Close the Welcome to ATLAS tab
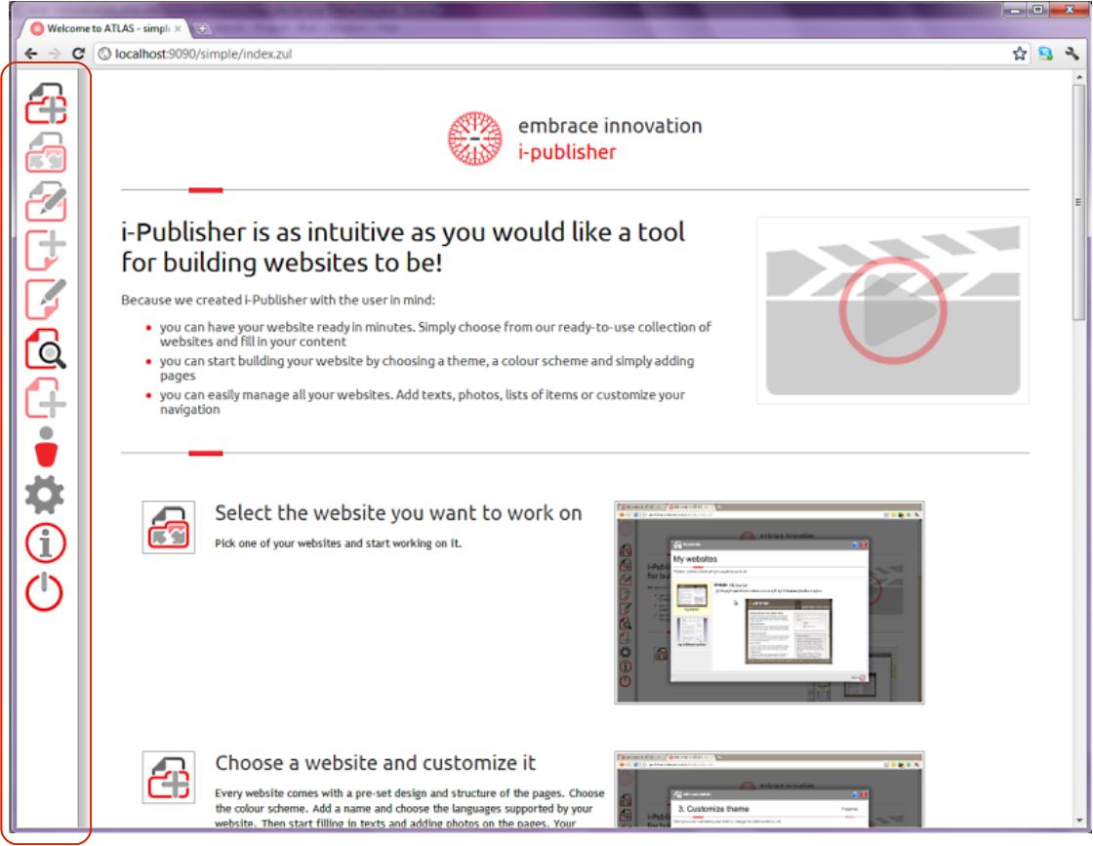This screenshot has width=1093, height=846. 178,28
